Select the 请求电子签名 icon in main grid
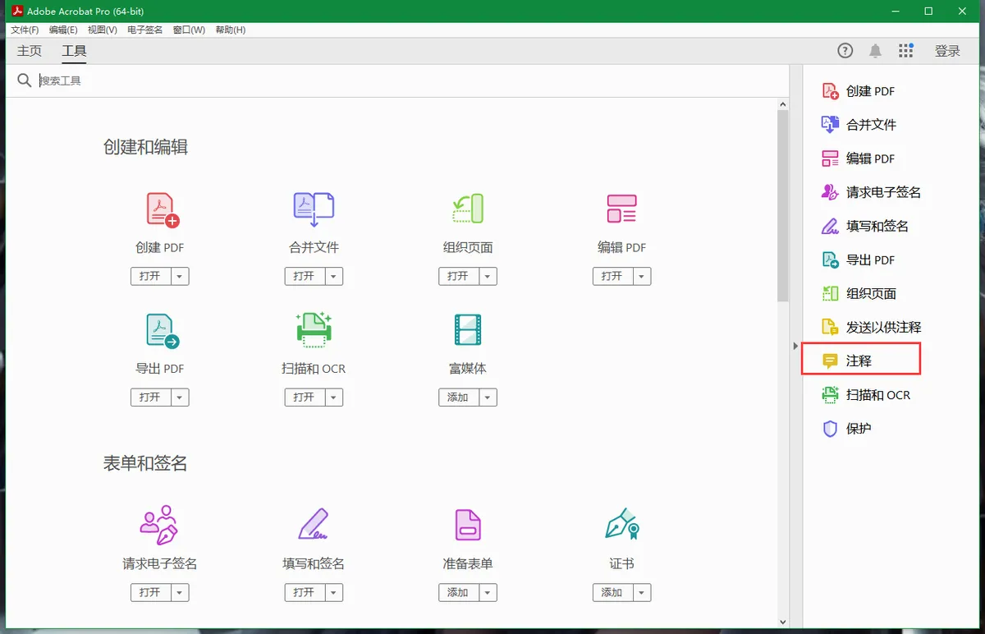985x634 pixels. 159,525
